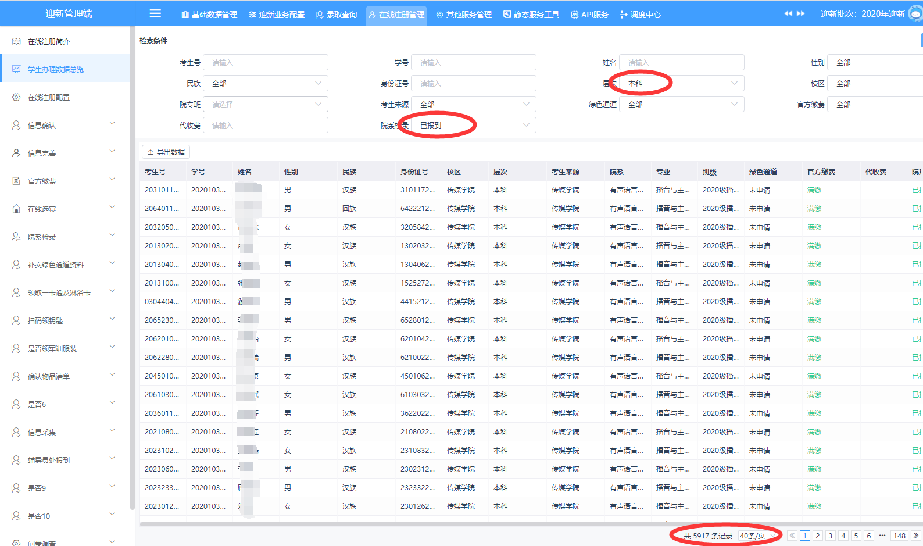Click the tab scroll-right double arrow icon
Viewport: 923px width, 546px height.
point(801,13)
